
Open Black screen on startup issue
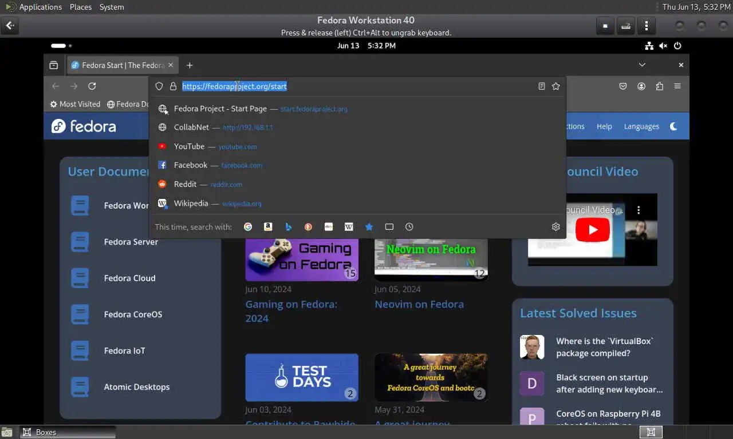point(609,384)
